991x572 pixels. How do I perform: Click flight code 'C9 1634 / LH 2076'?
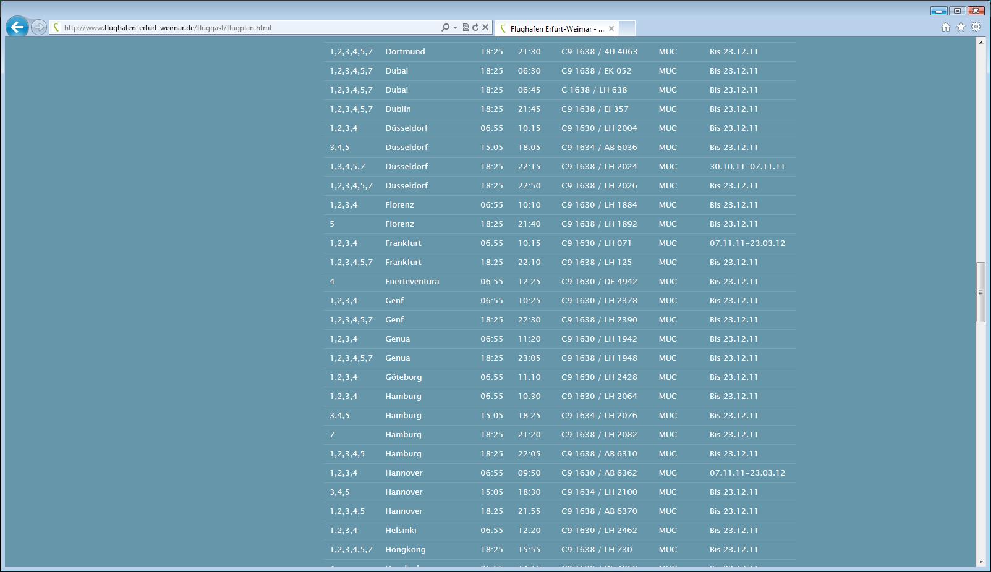coord(599,416)
